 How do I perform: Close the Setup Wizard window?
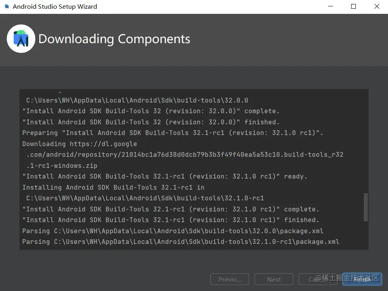pyautogui.click(x=376, y=6)
